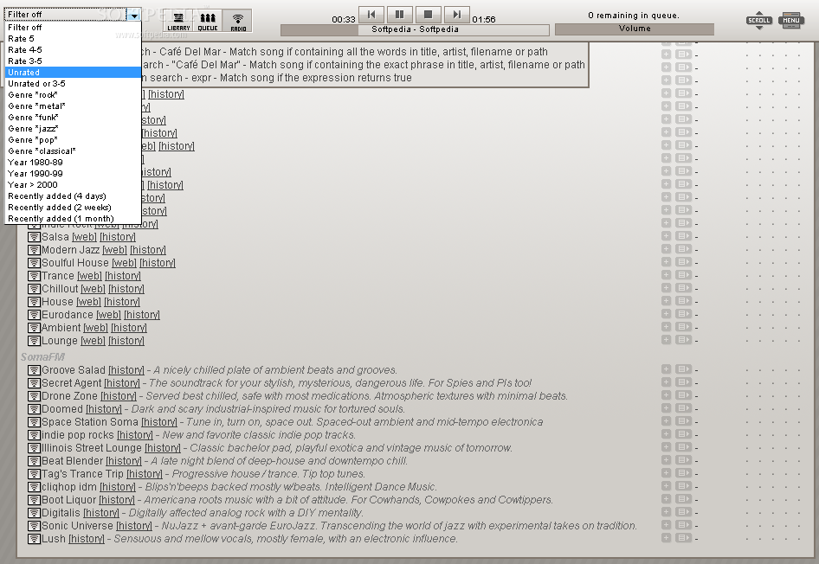Click the enqueue icon in the House row
The height and width of the screenshot is (564, 819).
683,300
